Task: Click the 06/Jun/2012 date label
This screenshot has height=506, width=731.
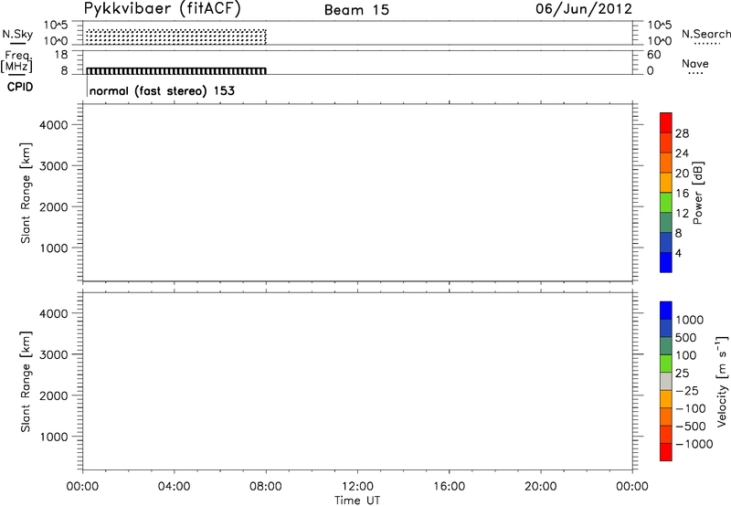Action: (584, 9)
